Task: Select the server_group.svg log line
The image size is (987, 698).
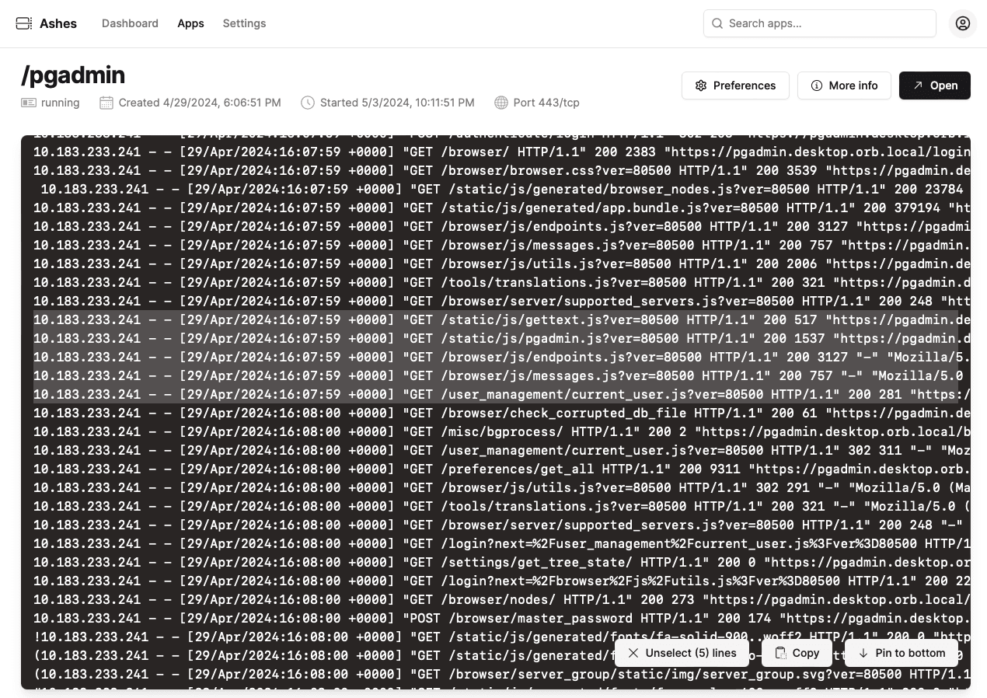Action: click(496, 674)
